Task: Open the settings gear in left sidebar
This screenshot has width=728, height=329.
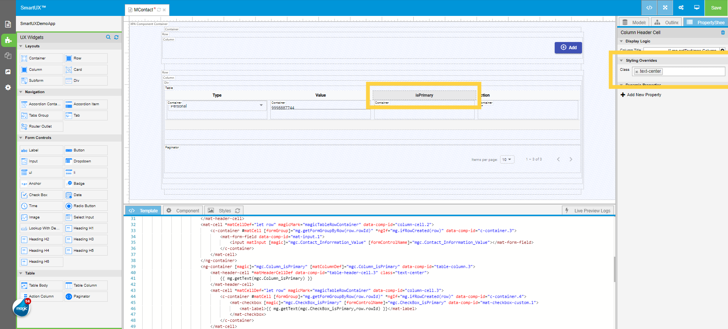Action: (x=8, y=87)
